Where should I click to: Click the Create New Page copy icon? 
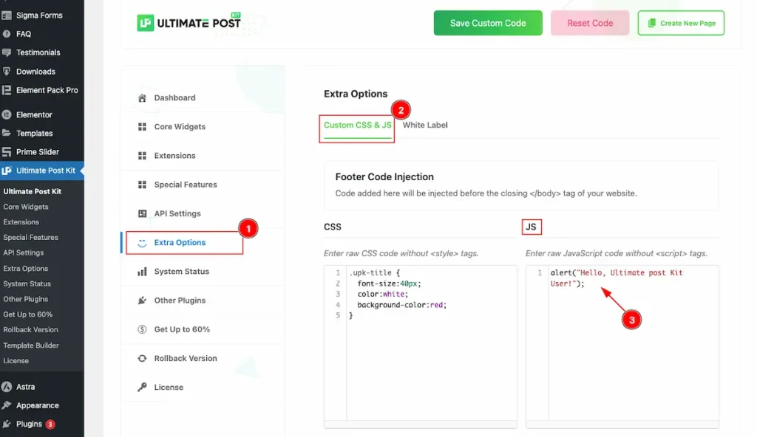click(x=652, y=23)
